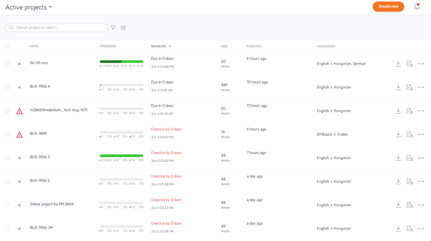Click the document lock icon for BUG-1906 4

tap(409, 87)
